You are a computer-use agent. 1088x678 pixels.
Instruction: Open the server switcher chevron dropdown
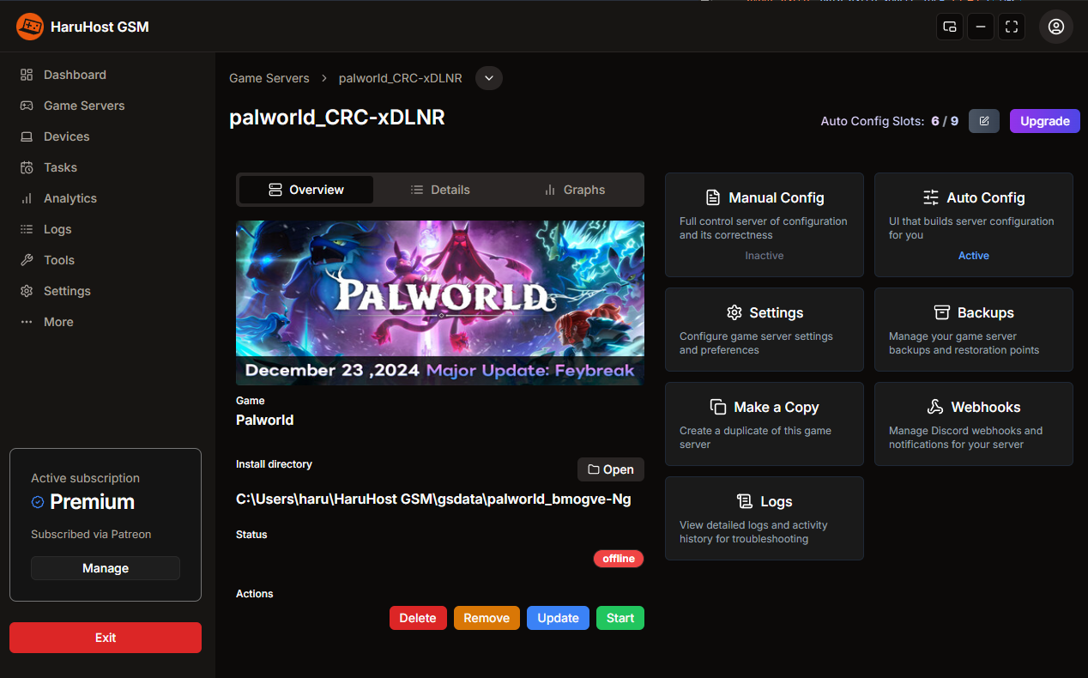coord(489,78)
